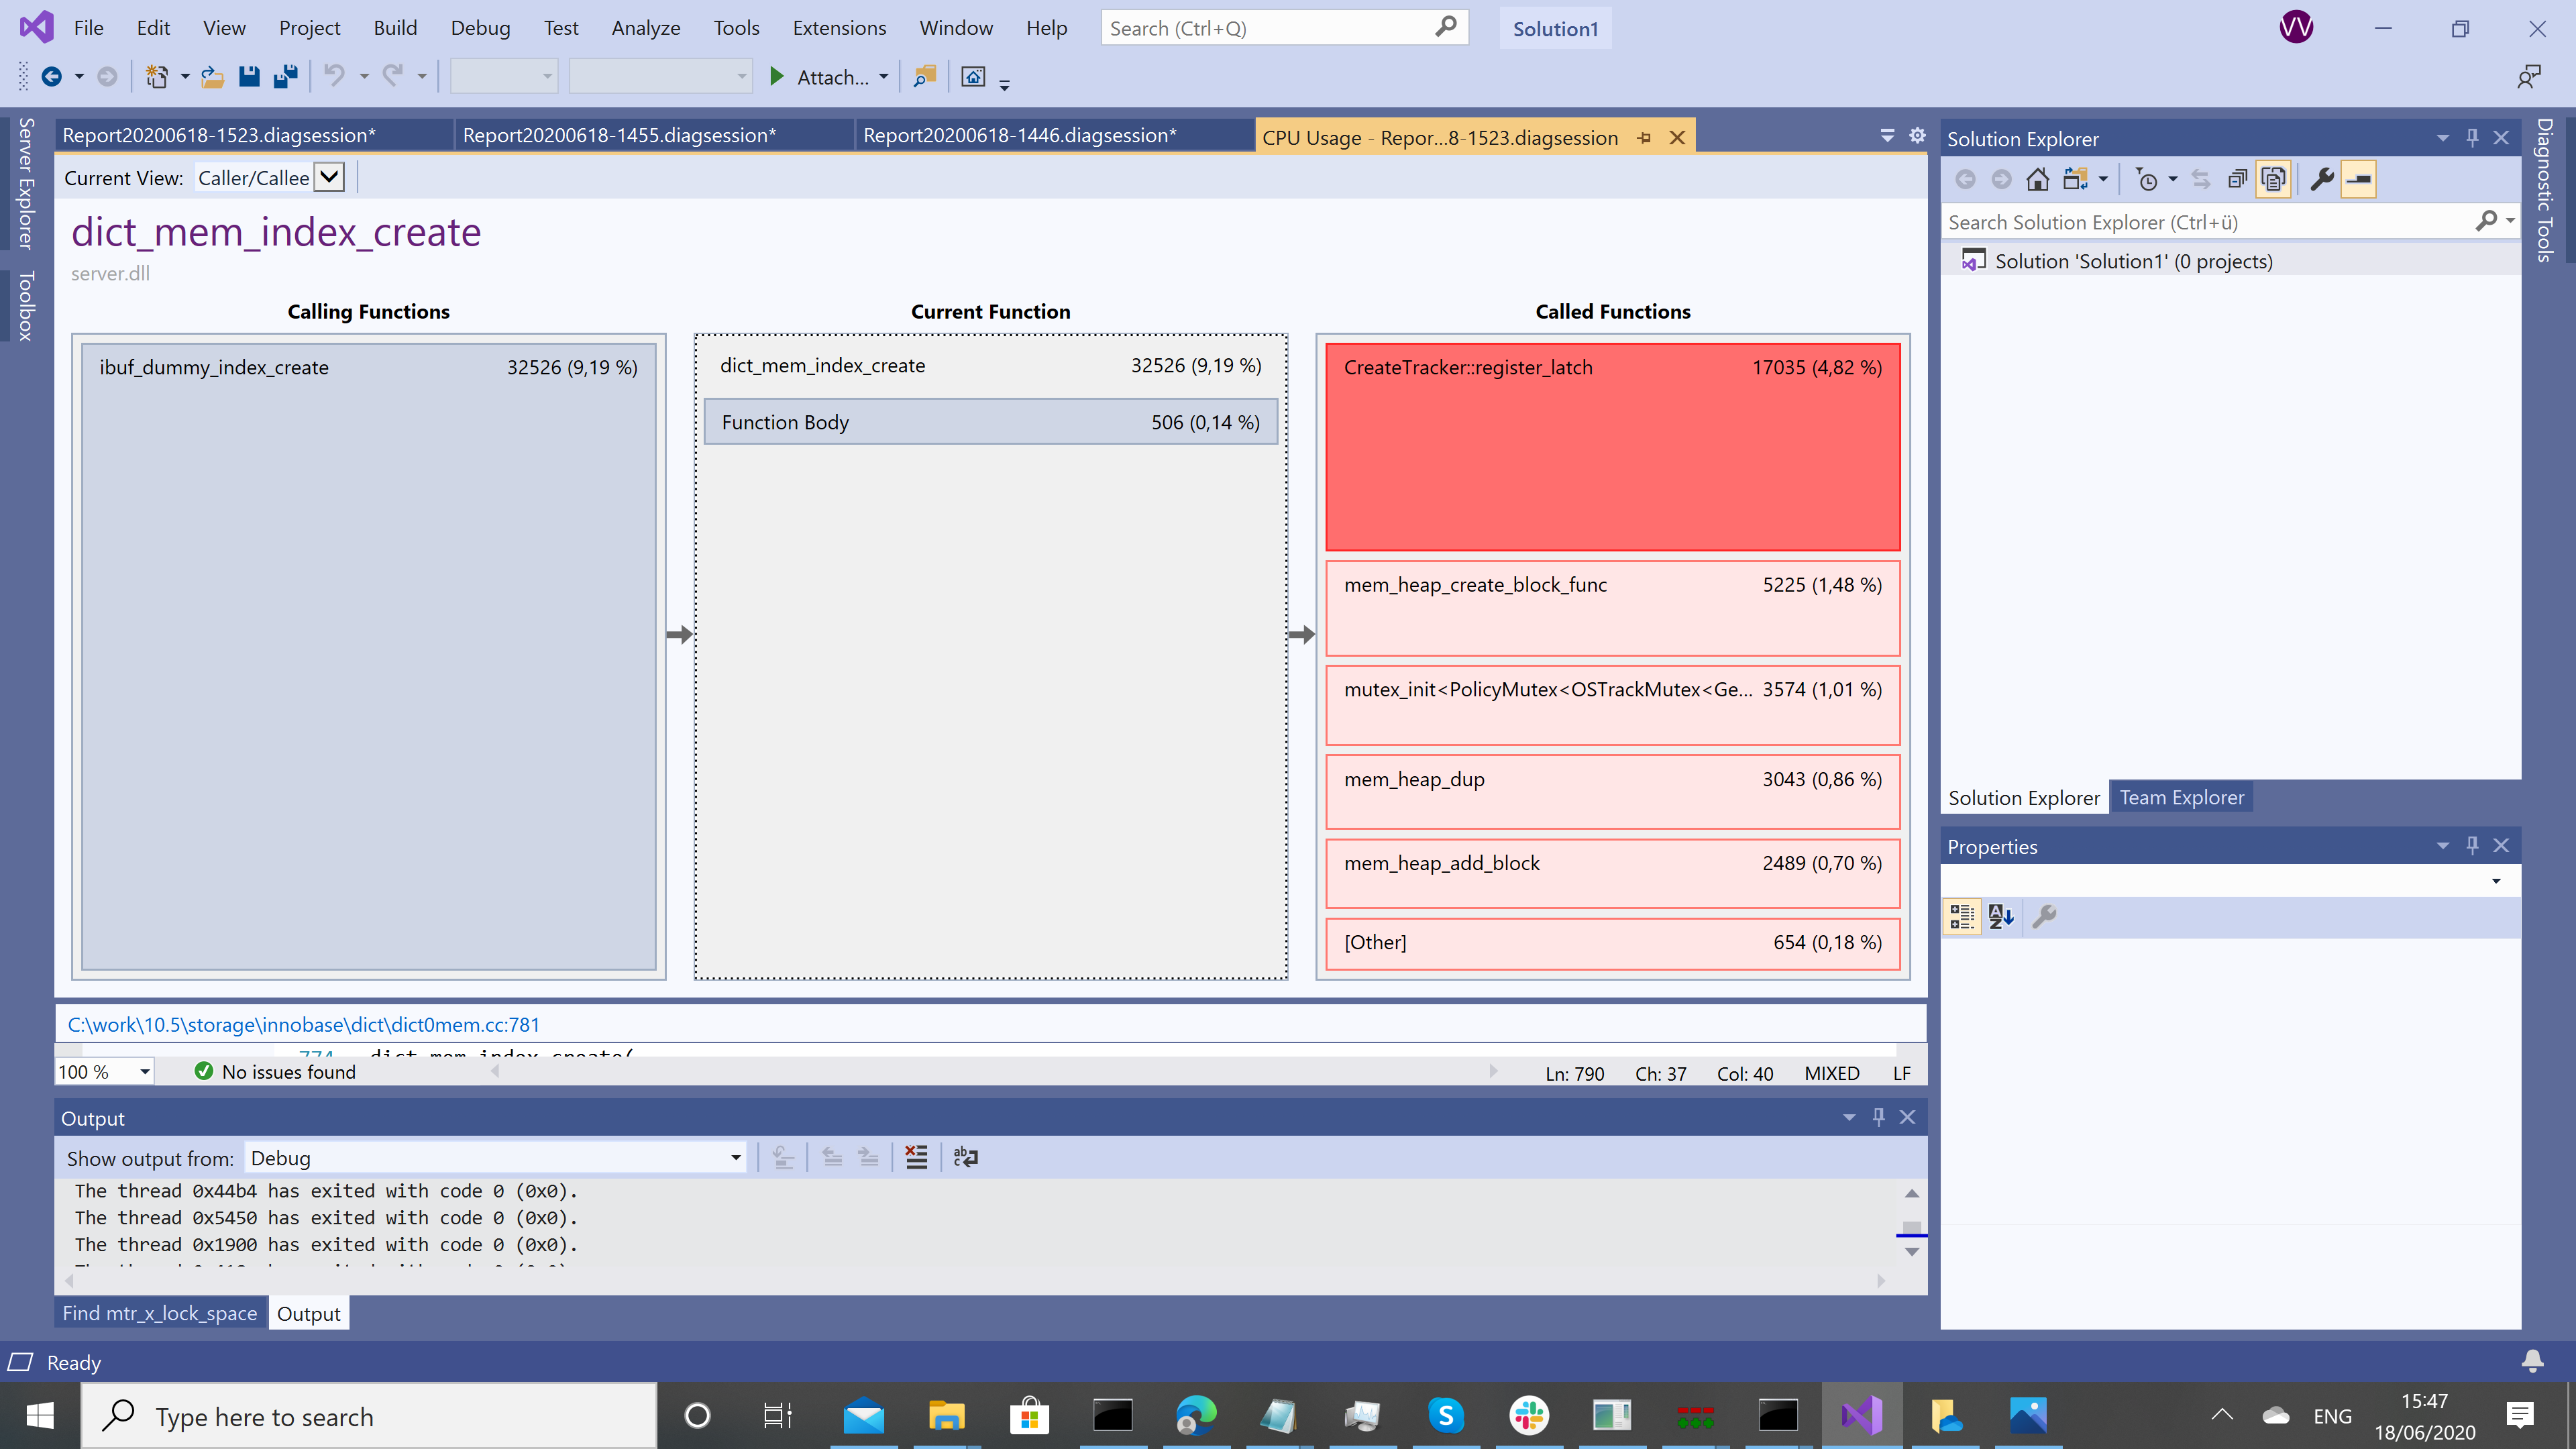Viewport: 2576px width, 1449px height.
Task: Open dict0mem.cc:781 source file link
Action: coord(303,1024)
